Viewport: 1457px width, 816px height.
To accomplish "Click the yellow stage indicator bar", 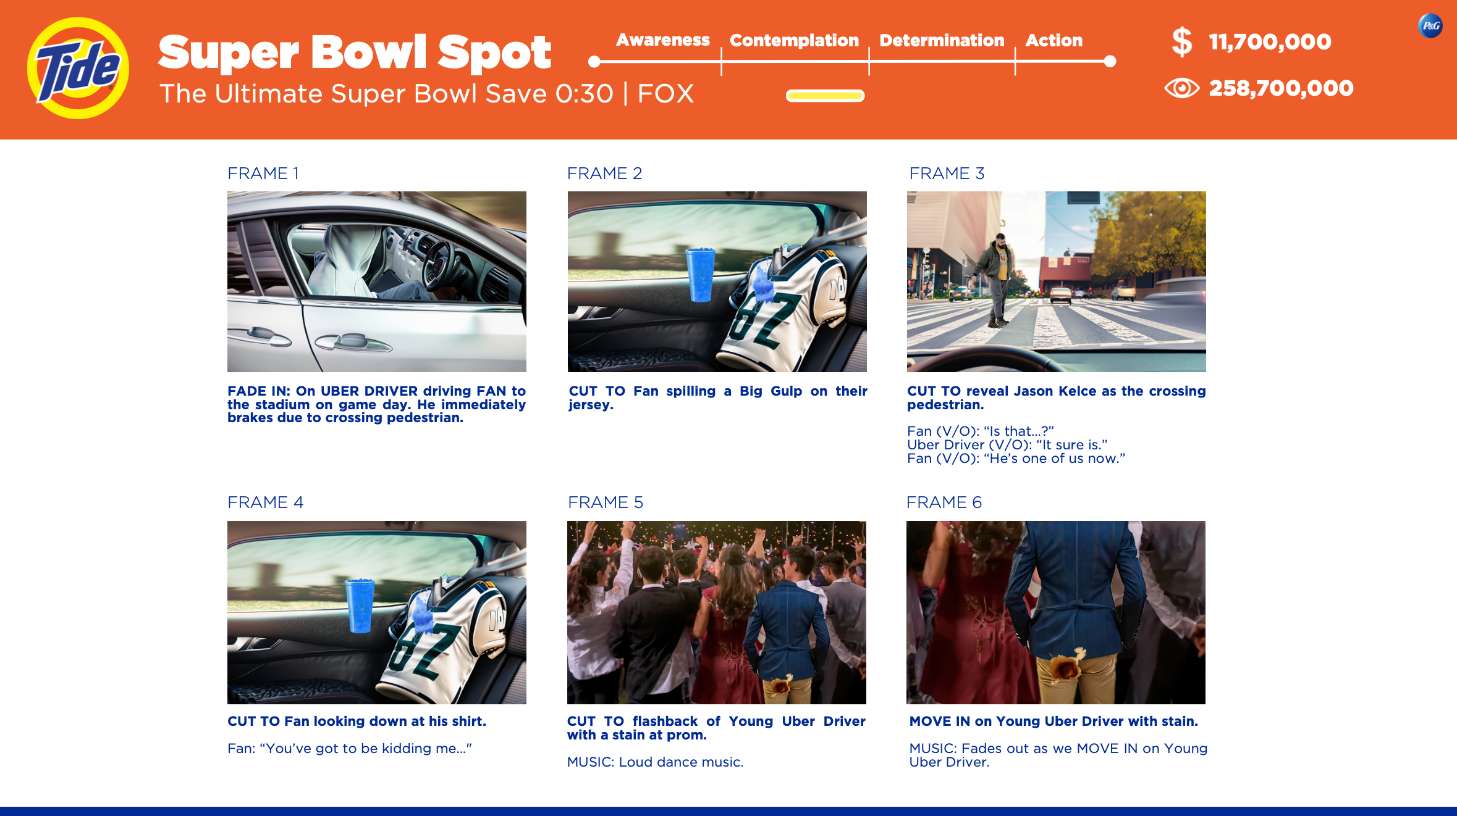I will pyautogui.click(x=825, y=96).
